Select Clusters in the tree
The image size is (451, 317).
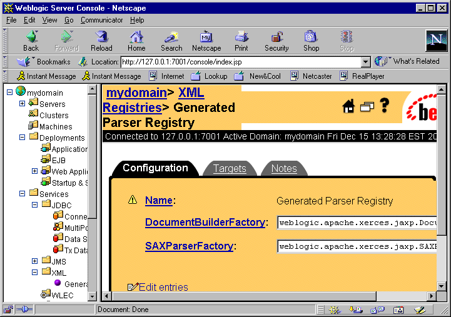click(x=54, y=115)
